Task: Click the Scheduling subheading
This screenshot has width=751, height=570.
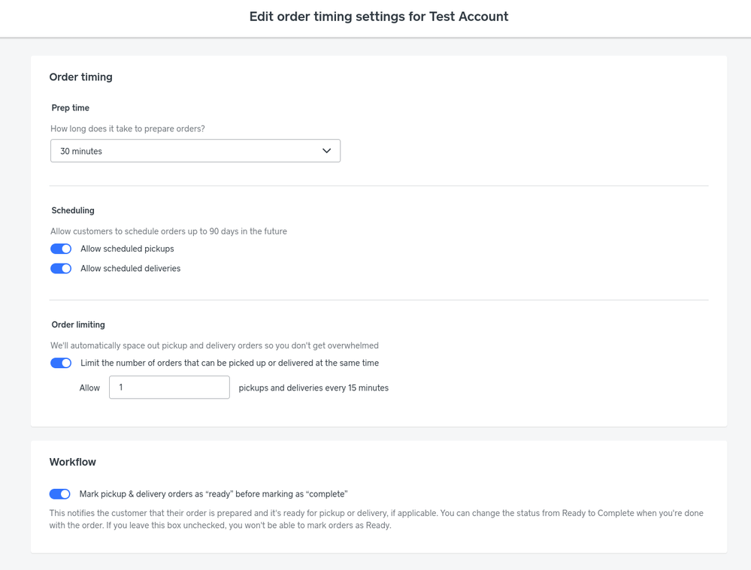Action: (x=73, y=210)
